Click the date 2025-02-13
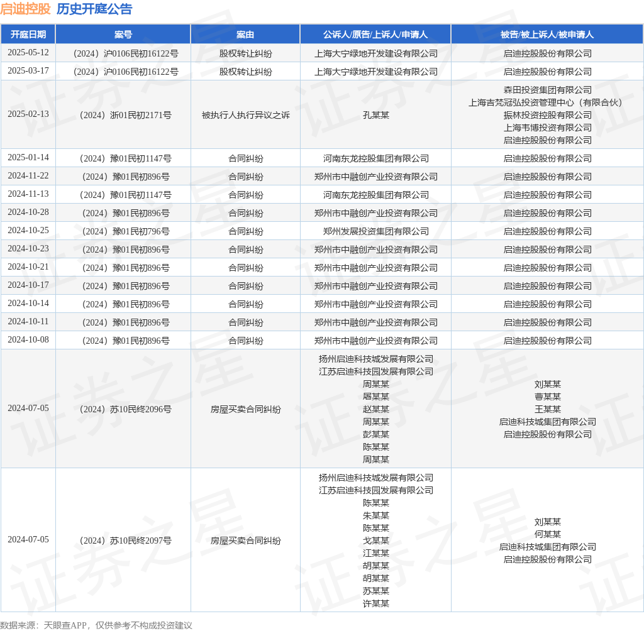644x631 pixels. point(28,114)
